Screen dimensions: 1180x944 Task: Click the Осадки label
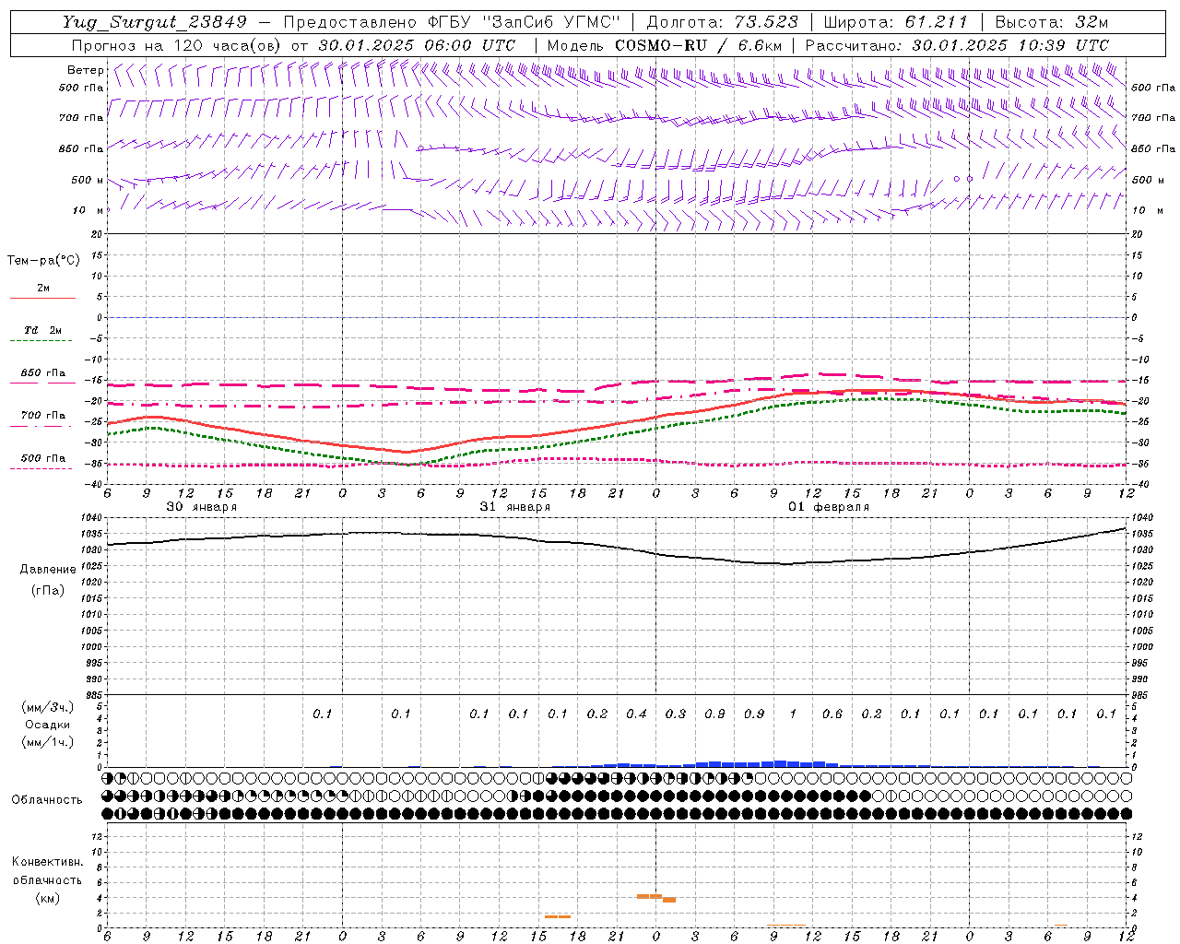coord(48,725)
